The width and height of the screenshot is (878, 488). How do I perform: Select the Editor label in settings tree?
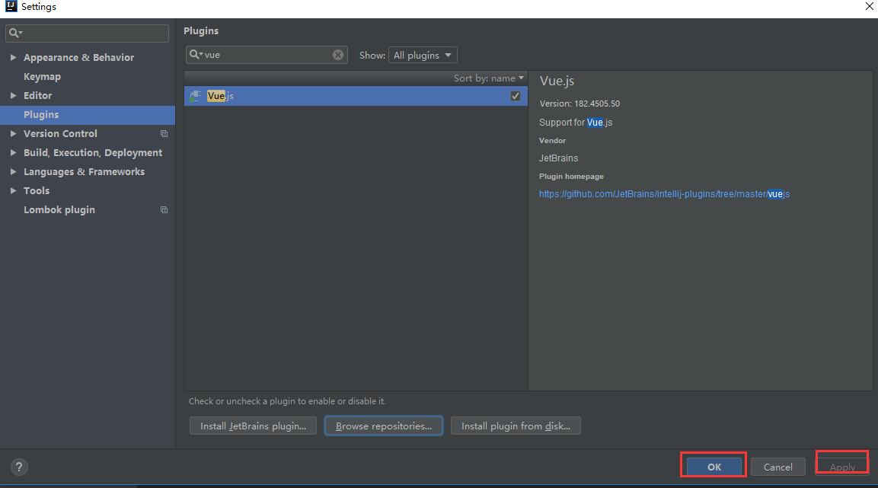coord(37,96)
